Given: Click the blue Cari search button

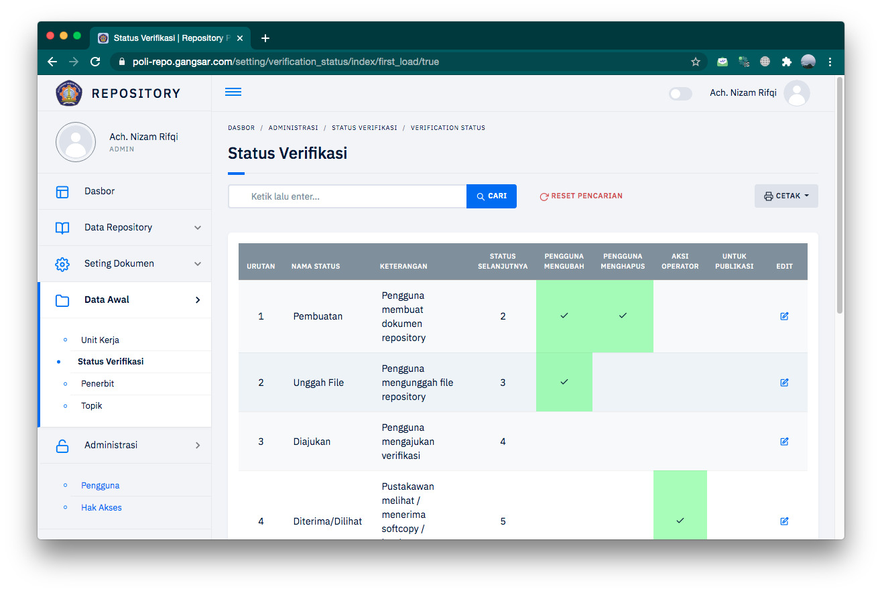Looking at the screenshot, I should click(x=491, y=196).
